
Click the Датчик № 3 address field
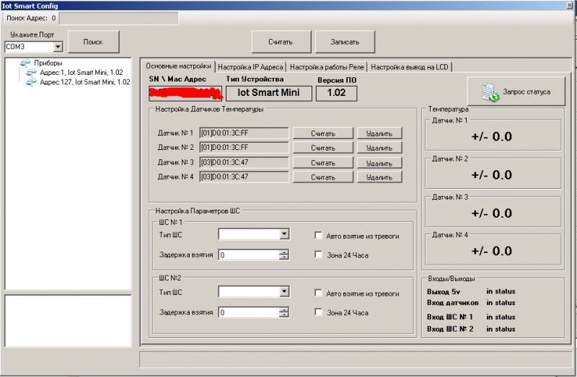pos(244,162)
